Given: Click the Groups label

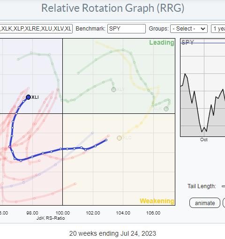Looking at the screenshot, I should coord(159,29).
